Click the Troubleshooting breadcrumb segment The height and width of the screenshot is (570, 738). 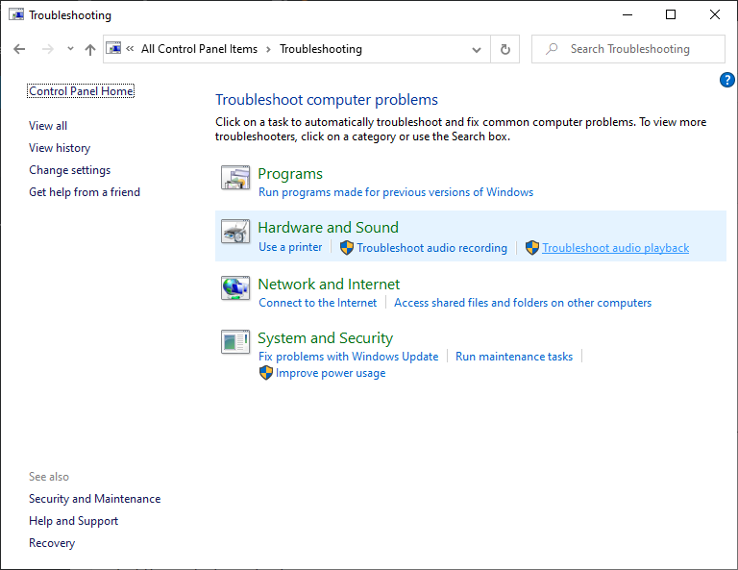point(321,49)
